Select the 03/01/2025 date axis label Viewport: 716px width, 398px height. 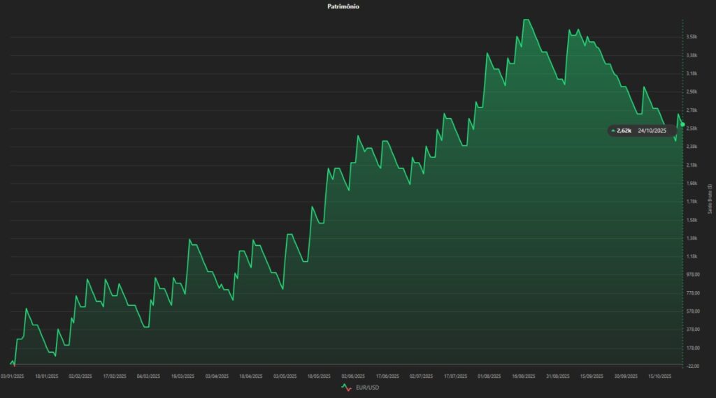click(13, 376)
